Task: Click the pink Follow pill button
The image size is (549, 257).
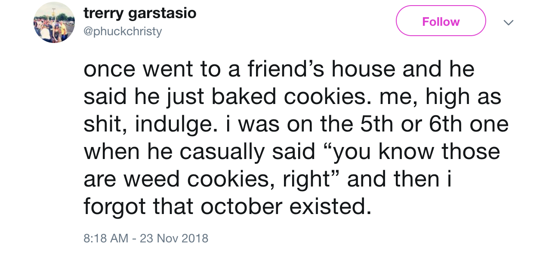Action: 441,21
